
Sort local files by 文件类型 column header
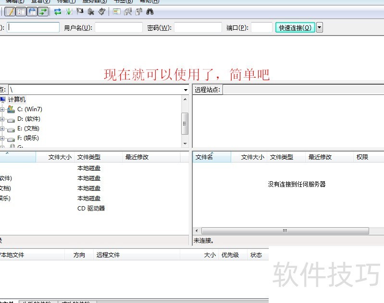(89, 157)
